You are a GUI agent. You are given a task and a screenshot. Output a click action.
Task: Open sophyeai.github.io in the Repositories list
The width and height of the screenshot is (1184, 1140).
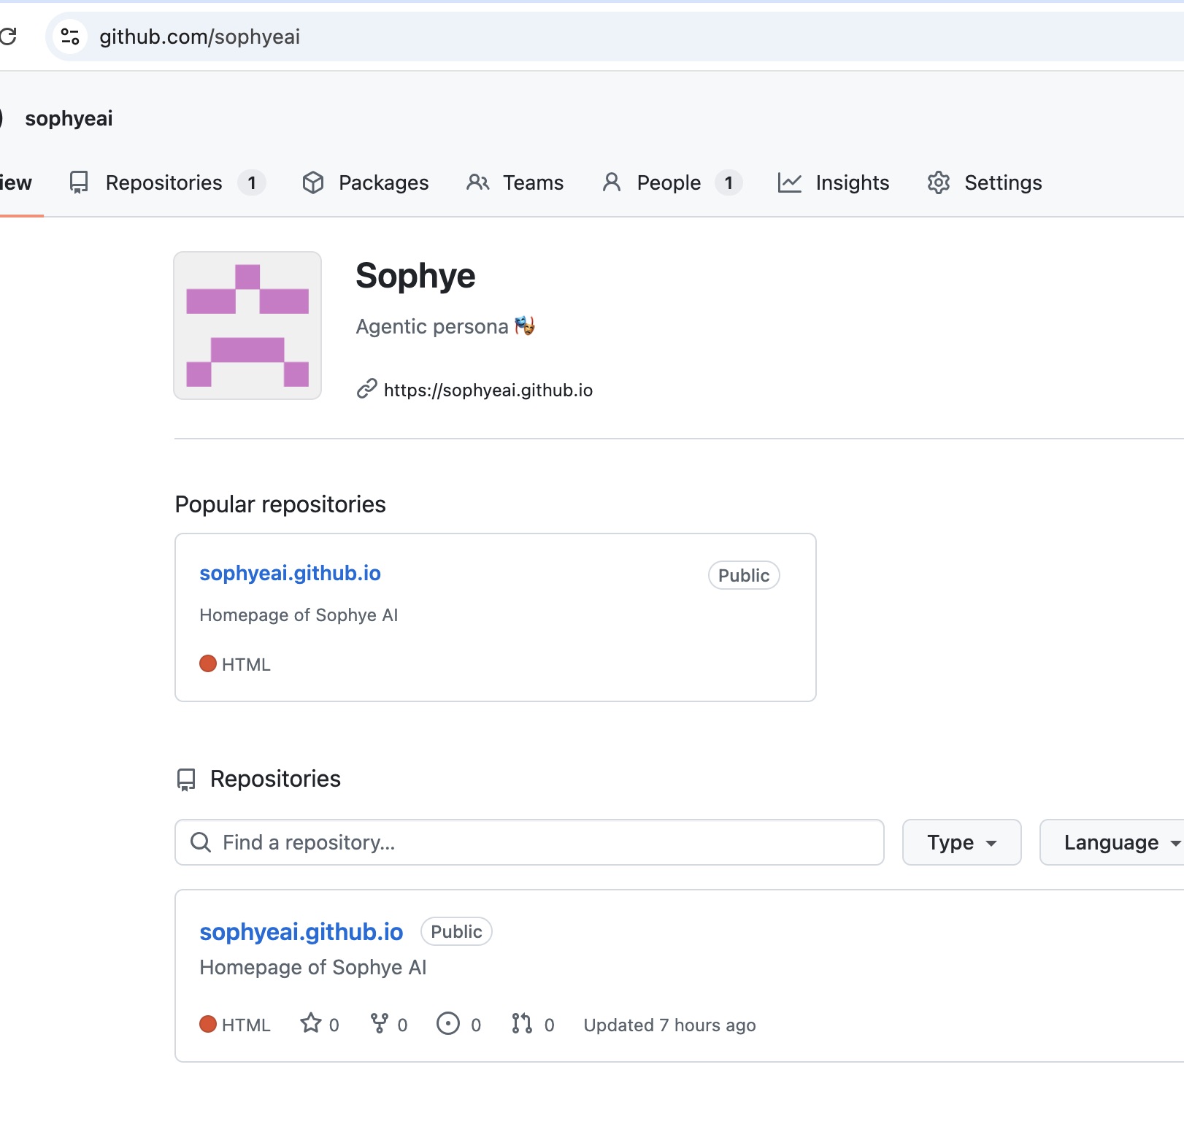point(301,932)
